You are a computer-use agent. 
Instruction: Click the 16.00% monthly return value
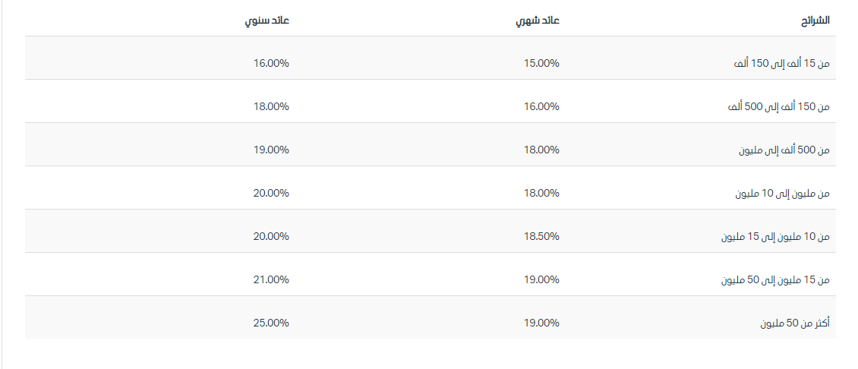tap(541, 106)
